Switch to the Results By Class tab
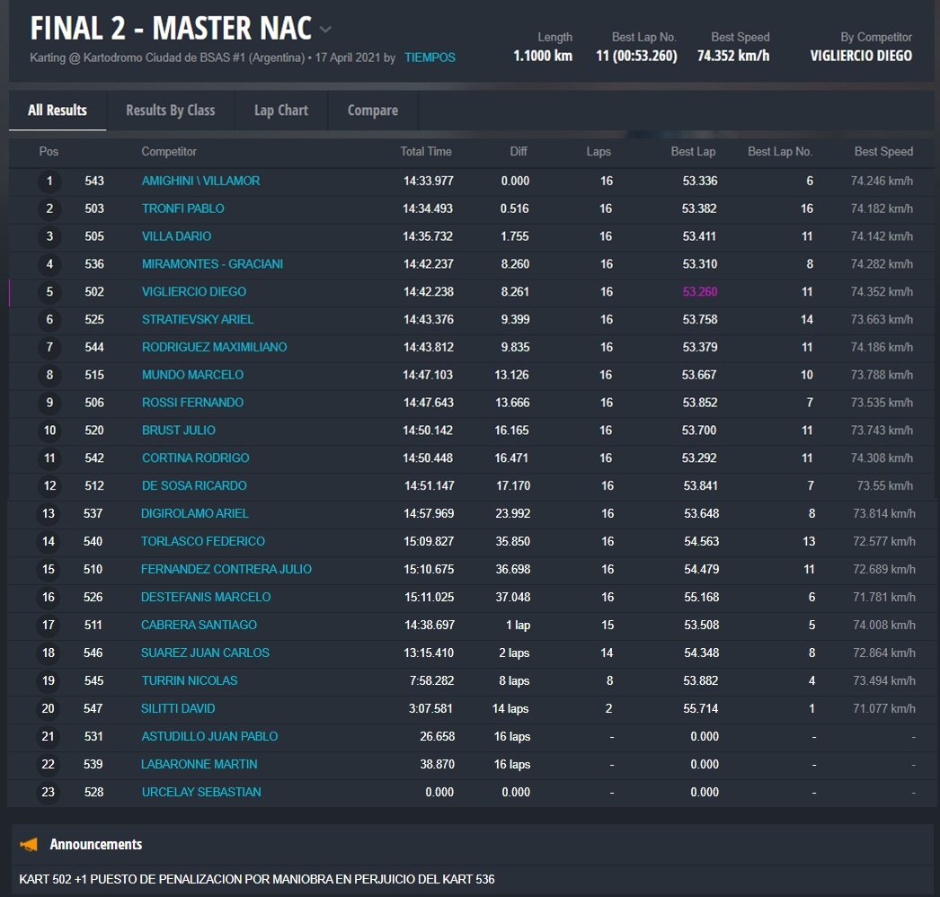 point(170,111)
